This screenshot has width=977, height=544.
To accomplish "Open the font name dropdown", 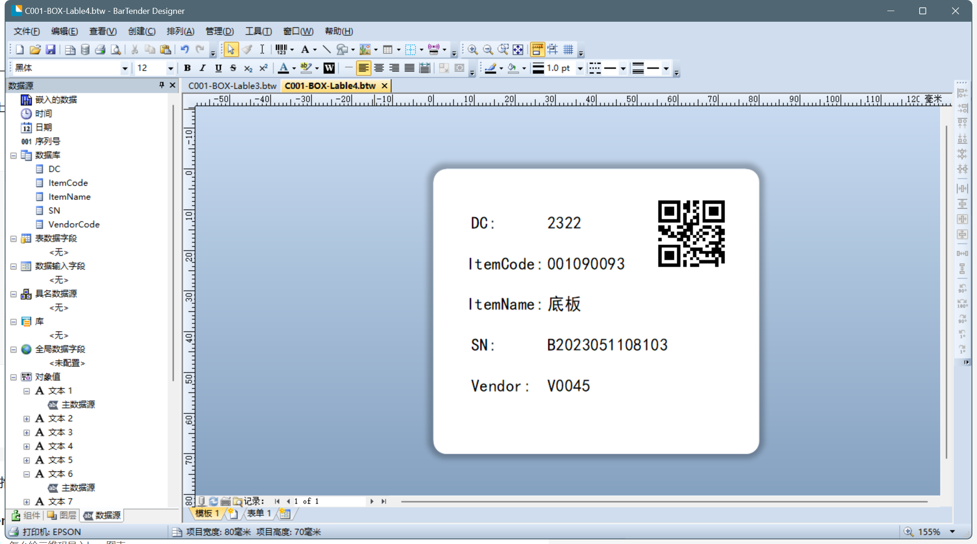I will tap(124, 68).
